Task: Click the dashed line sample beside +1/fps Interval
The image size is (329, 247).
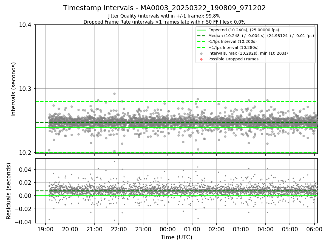Action: (202, 47)
